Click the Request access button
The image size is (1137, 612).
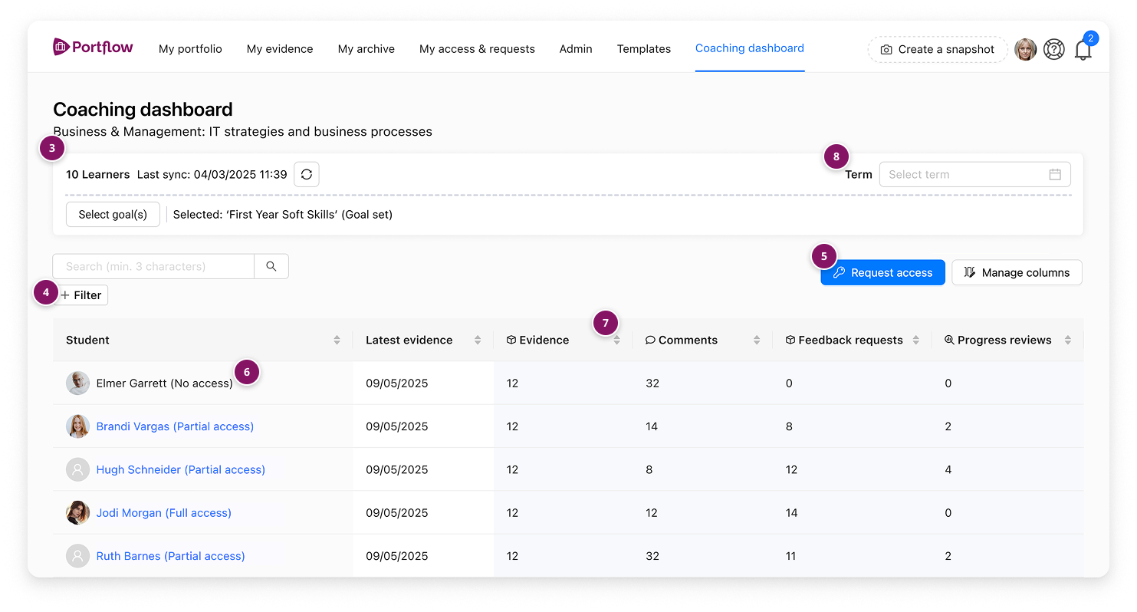[x=882, y=272]
